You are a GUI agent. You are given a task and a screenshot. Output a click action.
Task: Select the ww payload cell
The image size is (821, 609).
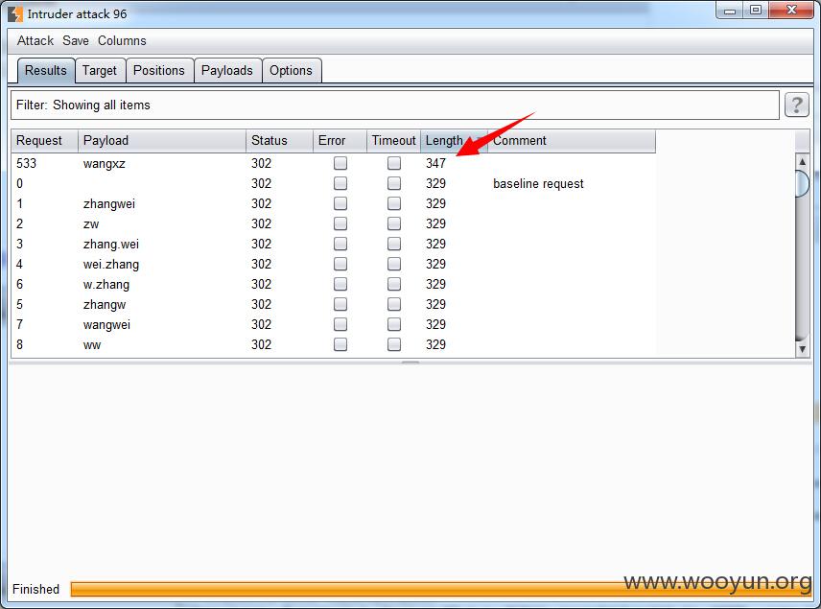92,345
